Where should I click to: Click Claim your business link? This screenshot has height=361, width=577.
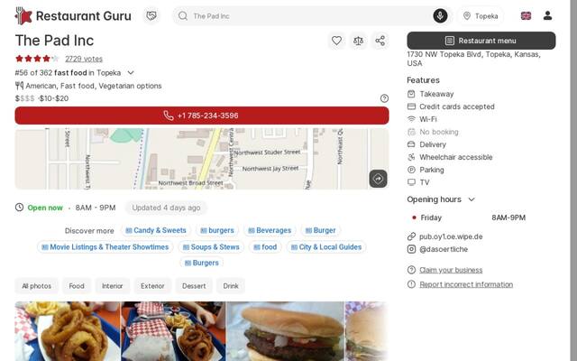click(451, 270)
